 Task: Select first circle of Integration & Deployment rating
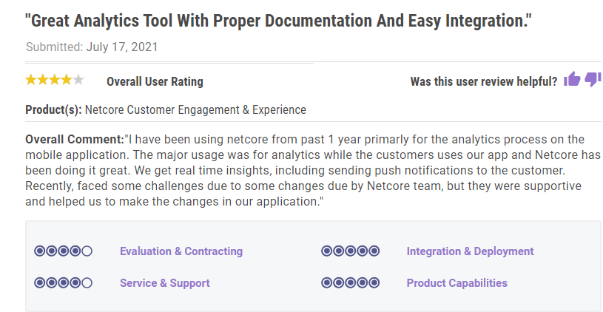pyautogui.click(x=326, y=251)
